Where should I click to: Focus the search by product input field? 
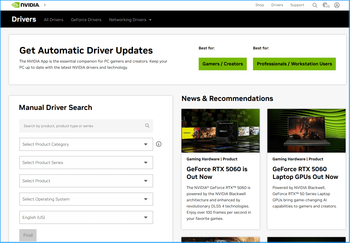[86, 126]
